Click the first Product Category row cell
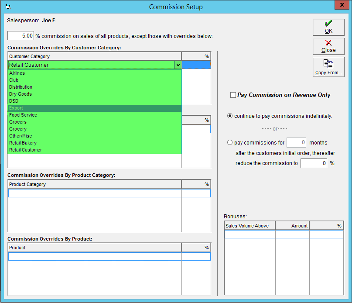Image resolution: width=352 pixels, height=303 pixels. (95, 193)
